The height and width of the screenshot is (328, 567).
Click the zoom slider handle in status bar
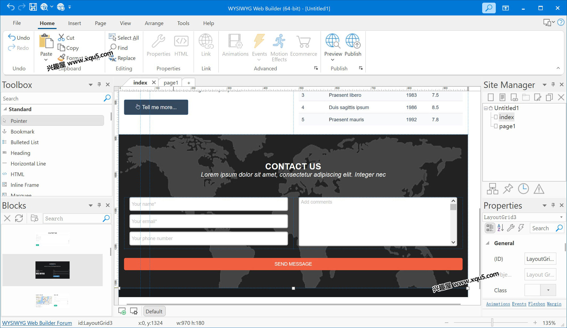(492, 323)
